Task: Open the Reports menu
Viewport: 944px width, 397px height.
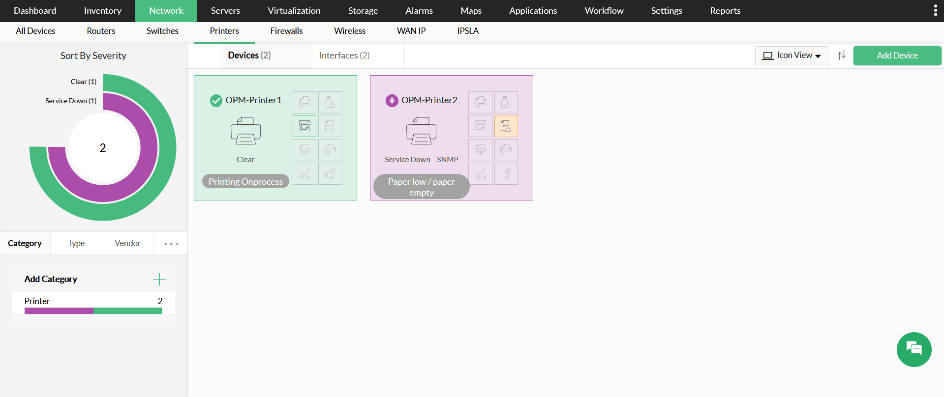Action: coord(725,11)
